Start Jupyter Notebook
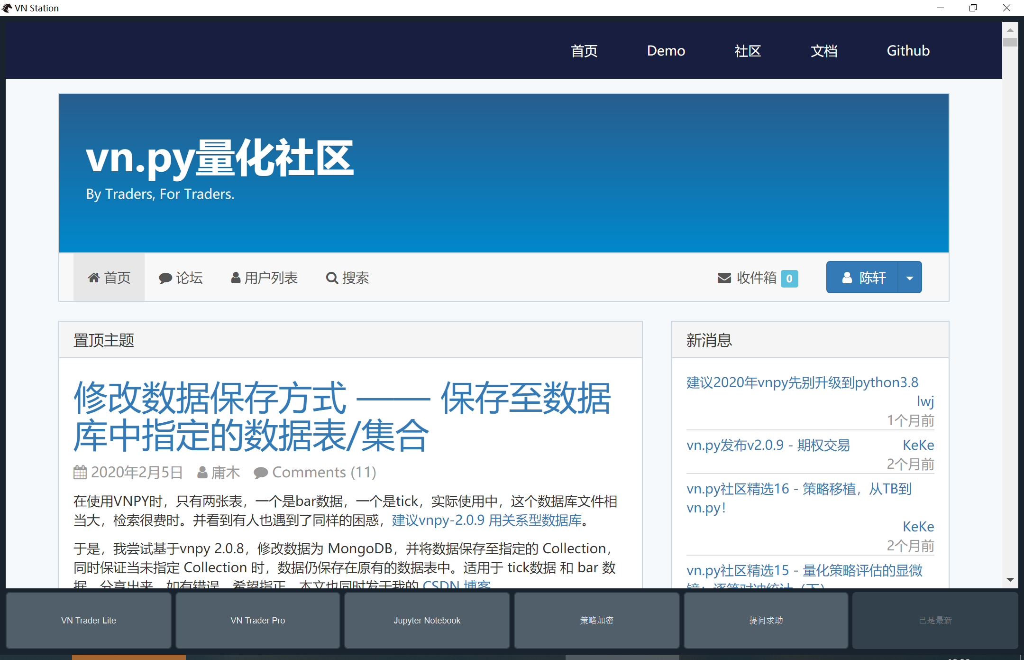The width and height of the screenshot is (1024, 660). (427, 620)
